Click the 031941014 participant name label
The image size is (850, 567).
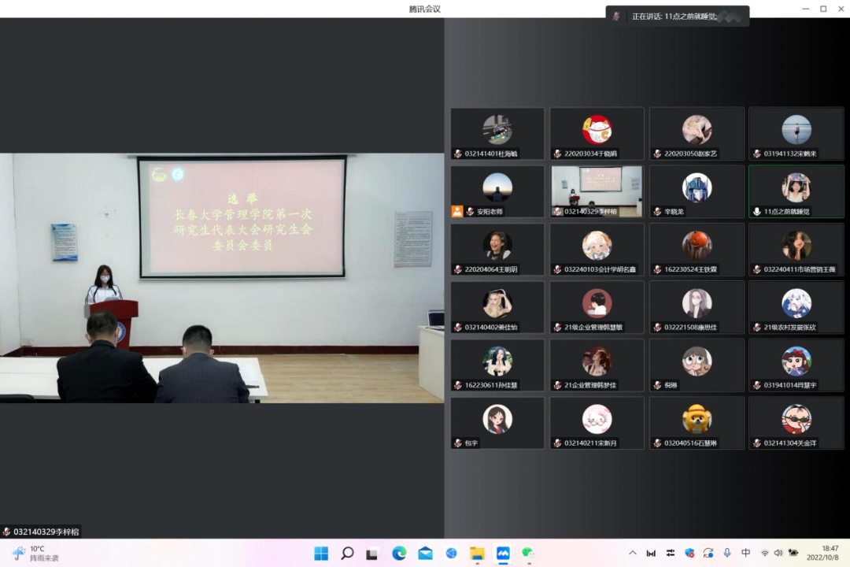coord(790,385)
